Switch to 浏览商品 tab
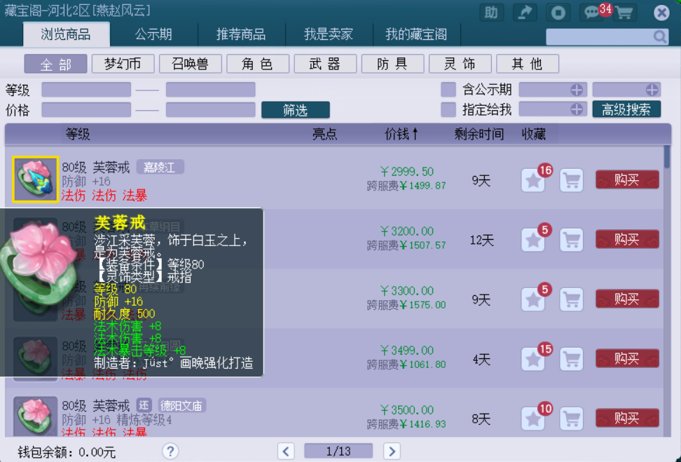 point(66,34)
